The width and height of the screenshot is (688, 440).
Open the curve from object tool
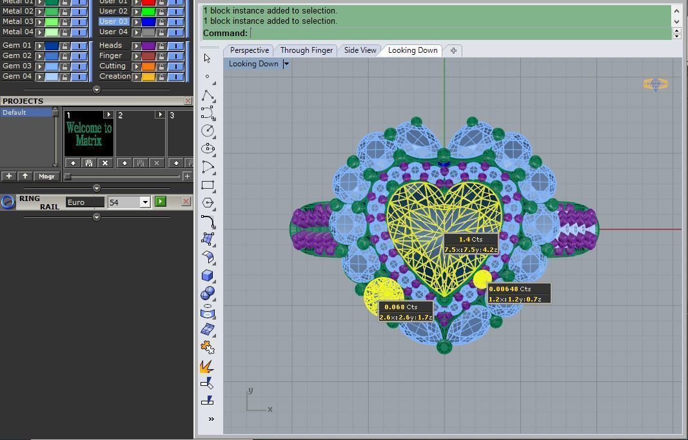208,311
